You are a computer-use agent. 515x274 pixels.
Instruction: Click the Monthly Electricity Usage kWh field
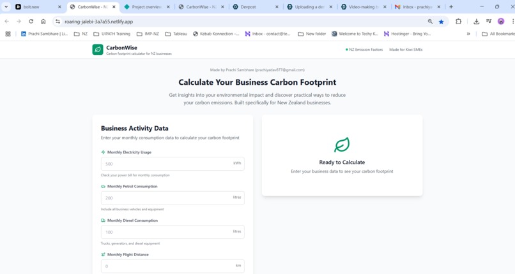[x=173, y=164]
